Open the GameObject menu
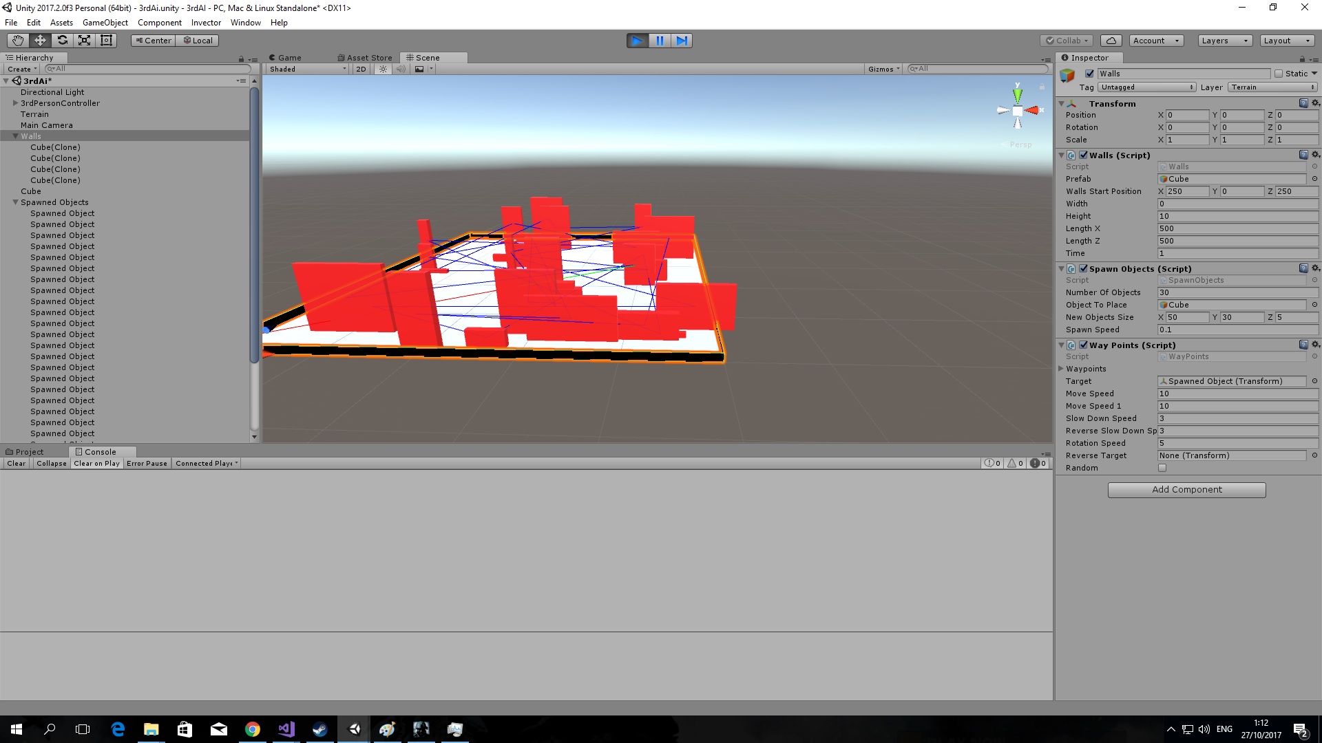Image resolution: width=1322 pixels, height=743 pixels. click(x=105, y=23)
